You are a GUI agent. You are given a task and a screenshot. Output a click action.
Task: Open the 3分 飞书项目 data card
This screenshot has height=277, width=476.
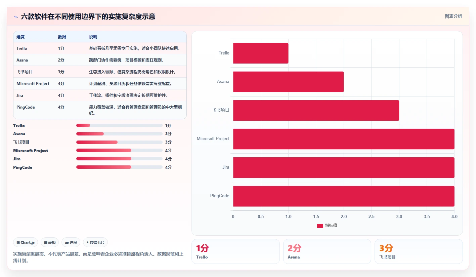[419, 251]
